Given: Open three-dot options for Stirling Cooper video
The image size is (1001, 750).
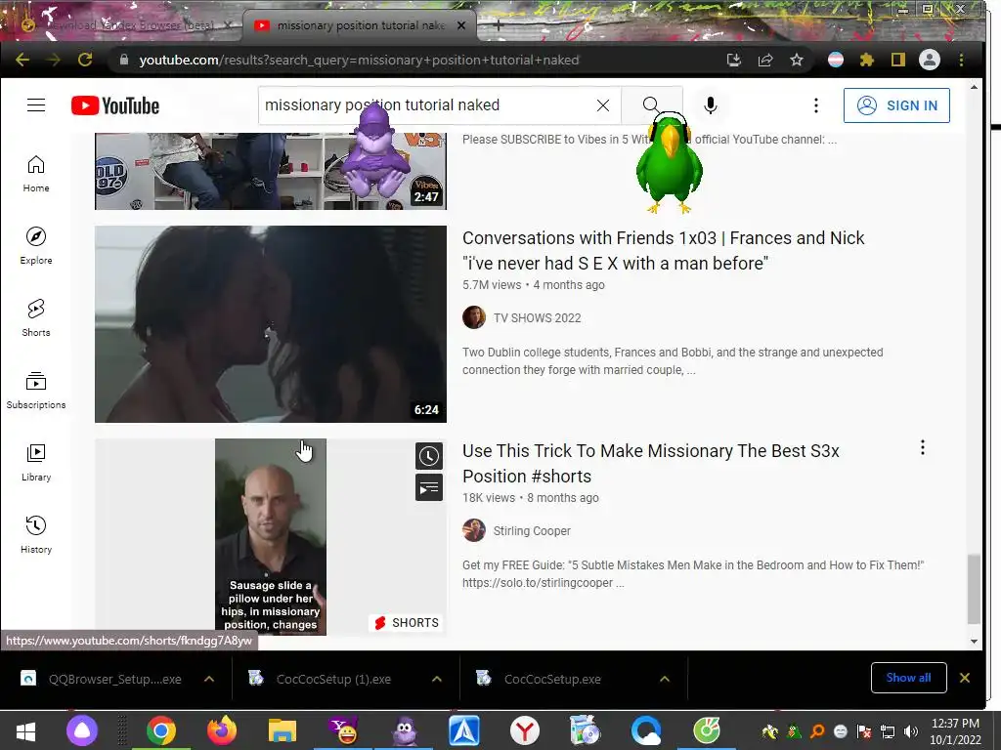Looking at the screenshot, I should (923, 447).
